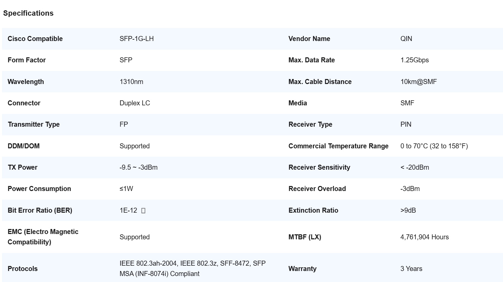Click the SFP-1G-LH Cisco compatible value
Screen dimensions: 503x282
pyautogui.click(x=137, y=39)
